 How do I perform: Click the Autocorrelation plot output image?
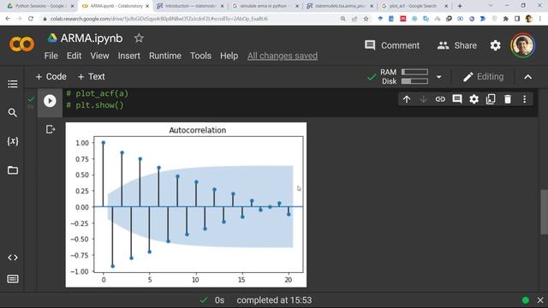pyautogui.click(x=186, y=204)
